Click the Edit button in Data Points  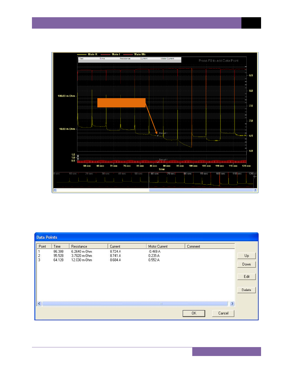tap(246, 277)
